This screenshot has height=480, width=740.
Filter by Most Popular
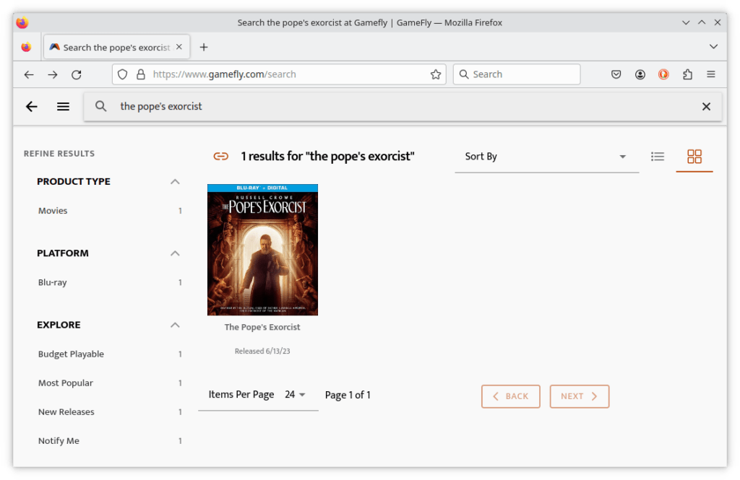pos(66,383)
